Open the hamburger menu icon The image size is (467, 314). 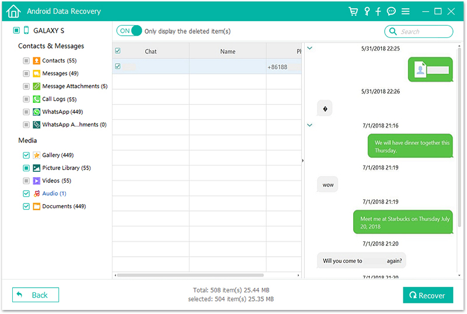(405, 11)
